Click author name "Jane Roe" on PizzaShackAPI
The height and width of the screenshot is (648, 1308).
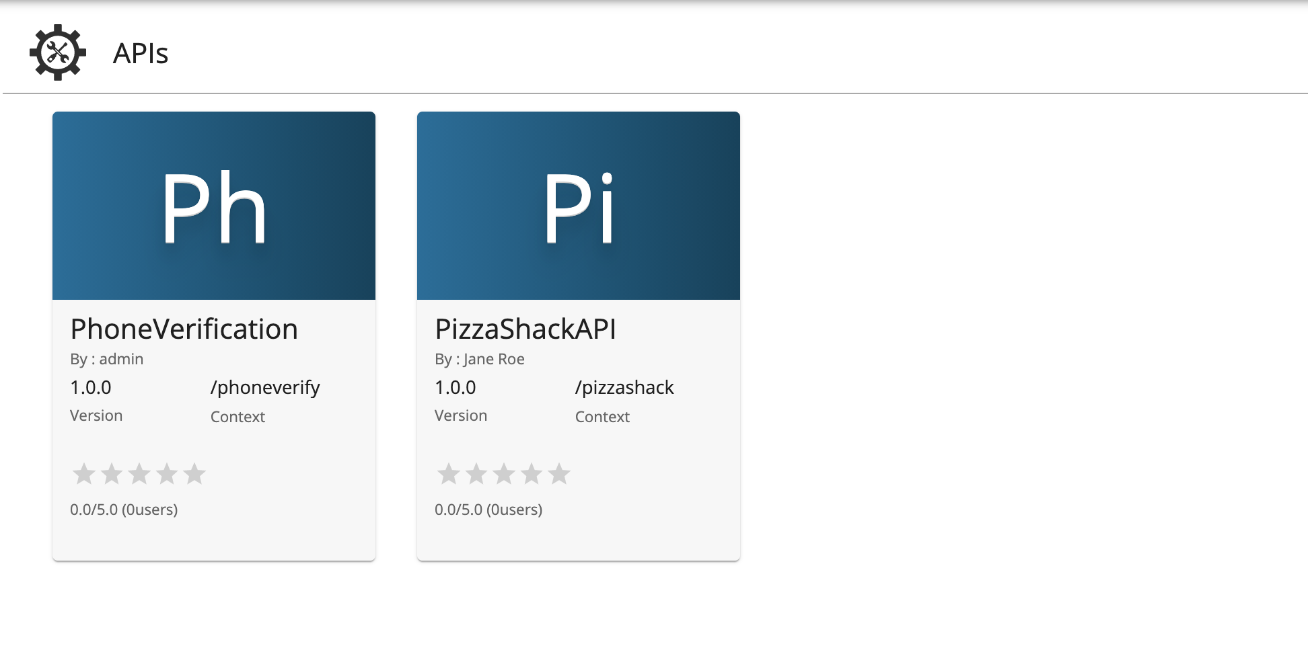coord(494,359)
